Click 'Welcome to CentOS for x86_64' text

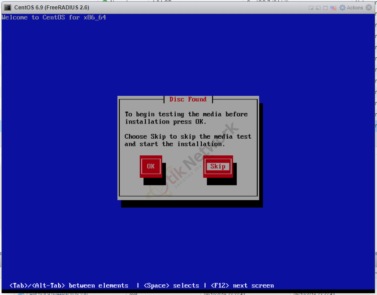(54, 17)
